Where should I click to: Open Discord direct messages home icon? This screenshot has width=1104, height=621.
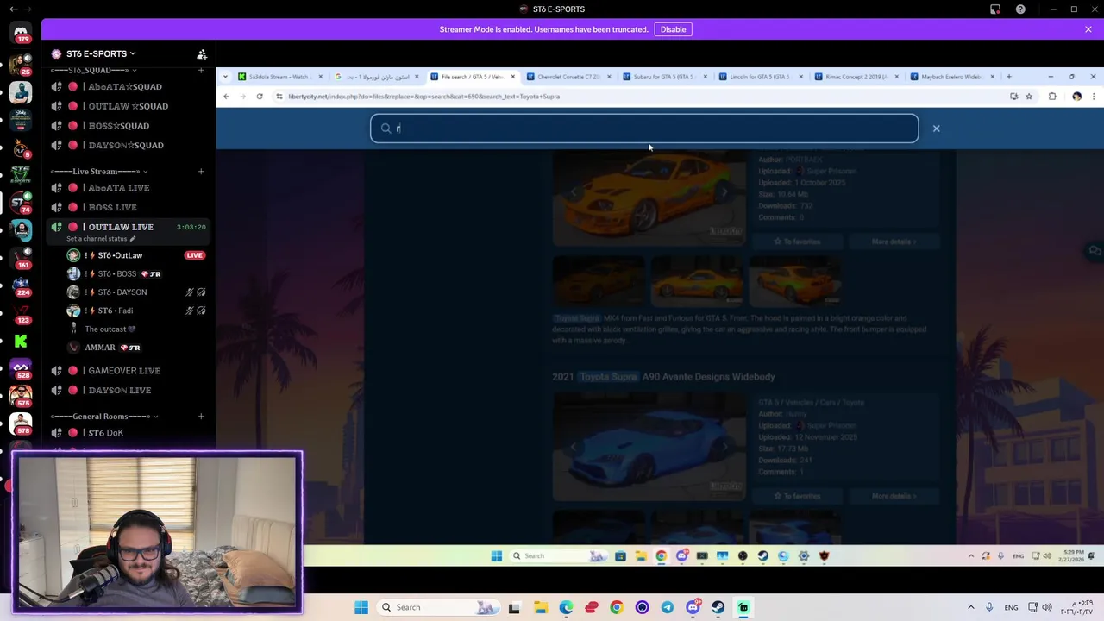(x=21, y=33)
